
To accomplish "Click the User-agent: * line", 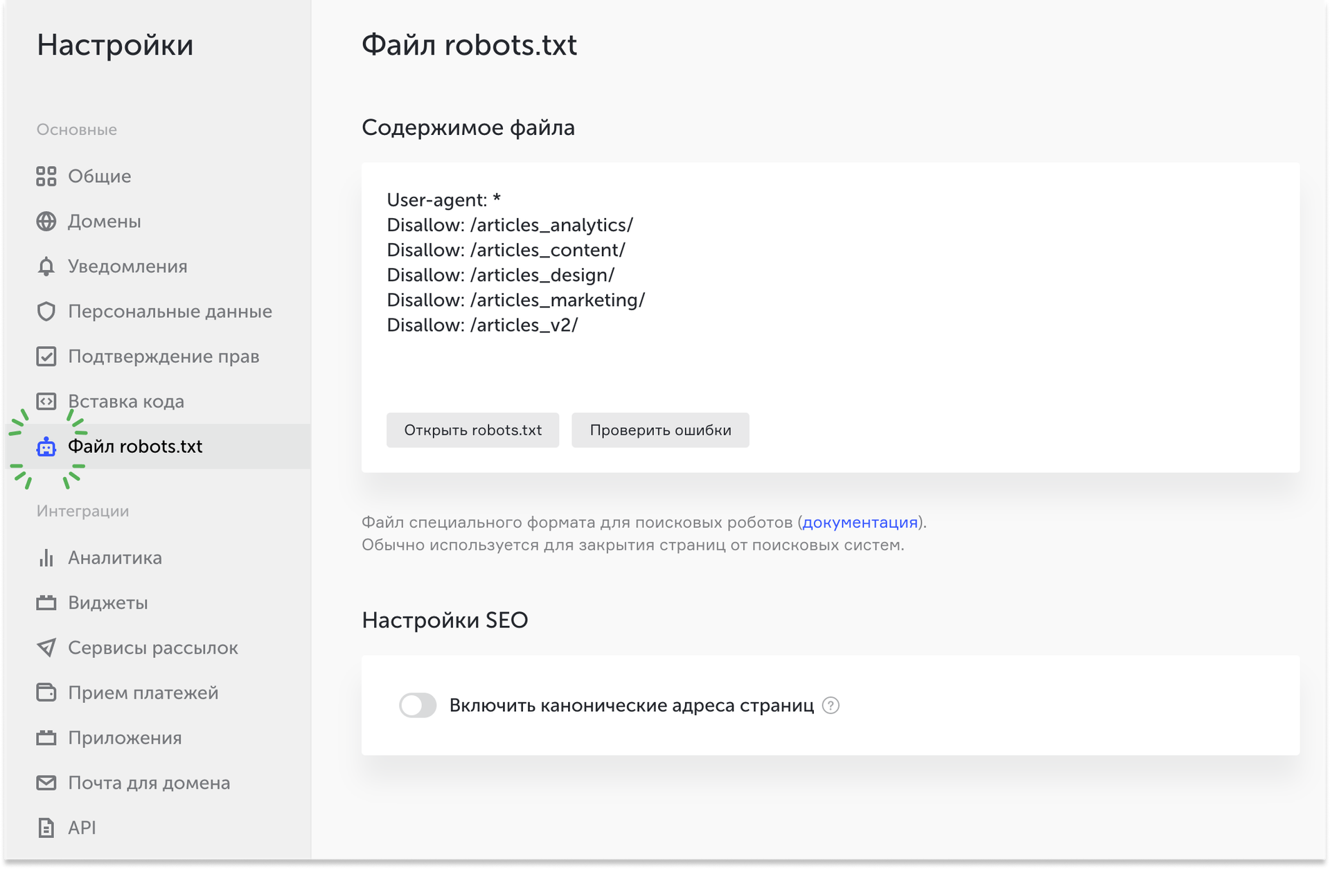I will tap(443, 200).
